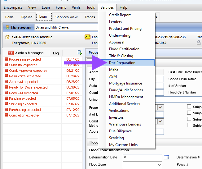Choose Verifications menu item
This screenshot has width=202, height=169.
tap(126, 111)
